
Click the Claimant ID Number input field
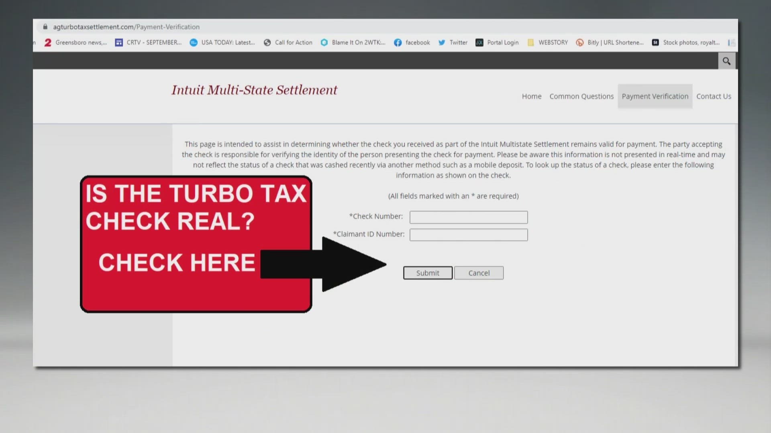pyautogui.click(x=468, y=234)
